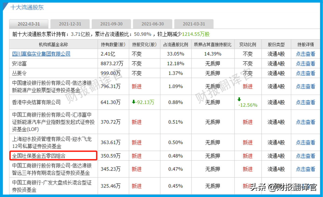Click the 机构或基金名称 column header
This screenshot has height=197, width=323.
tap(54, 45)
